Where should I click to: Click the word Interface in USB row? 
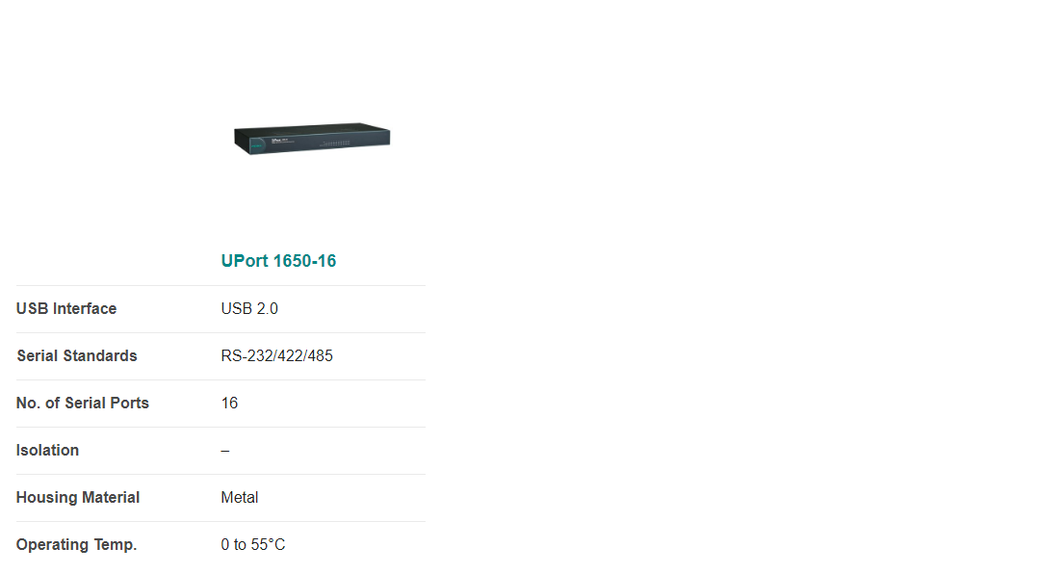(85, 309)
